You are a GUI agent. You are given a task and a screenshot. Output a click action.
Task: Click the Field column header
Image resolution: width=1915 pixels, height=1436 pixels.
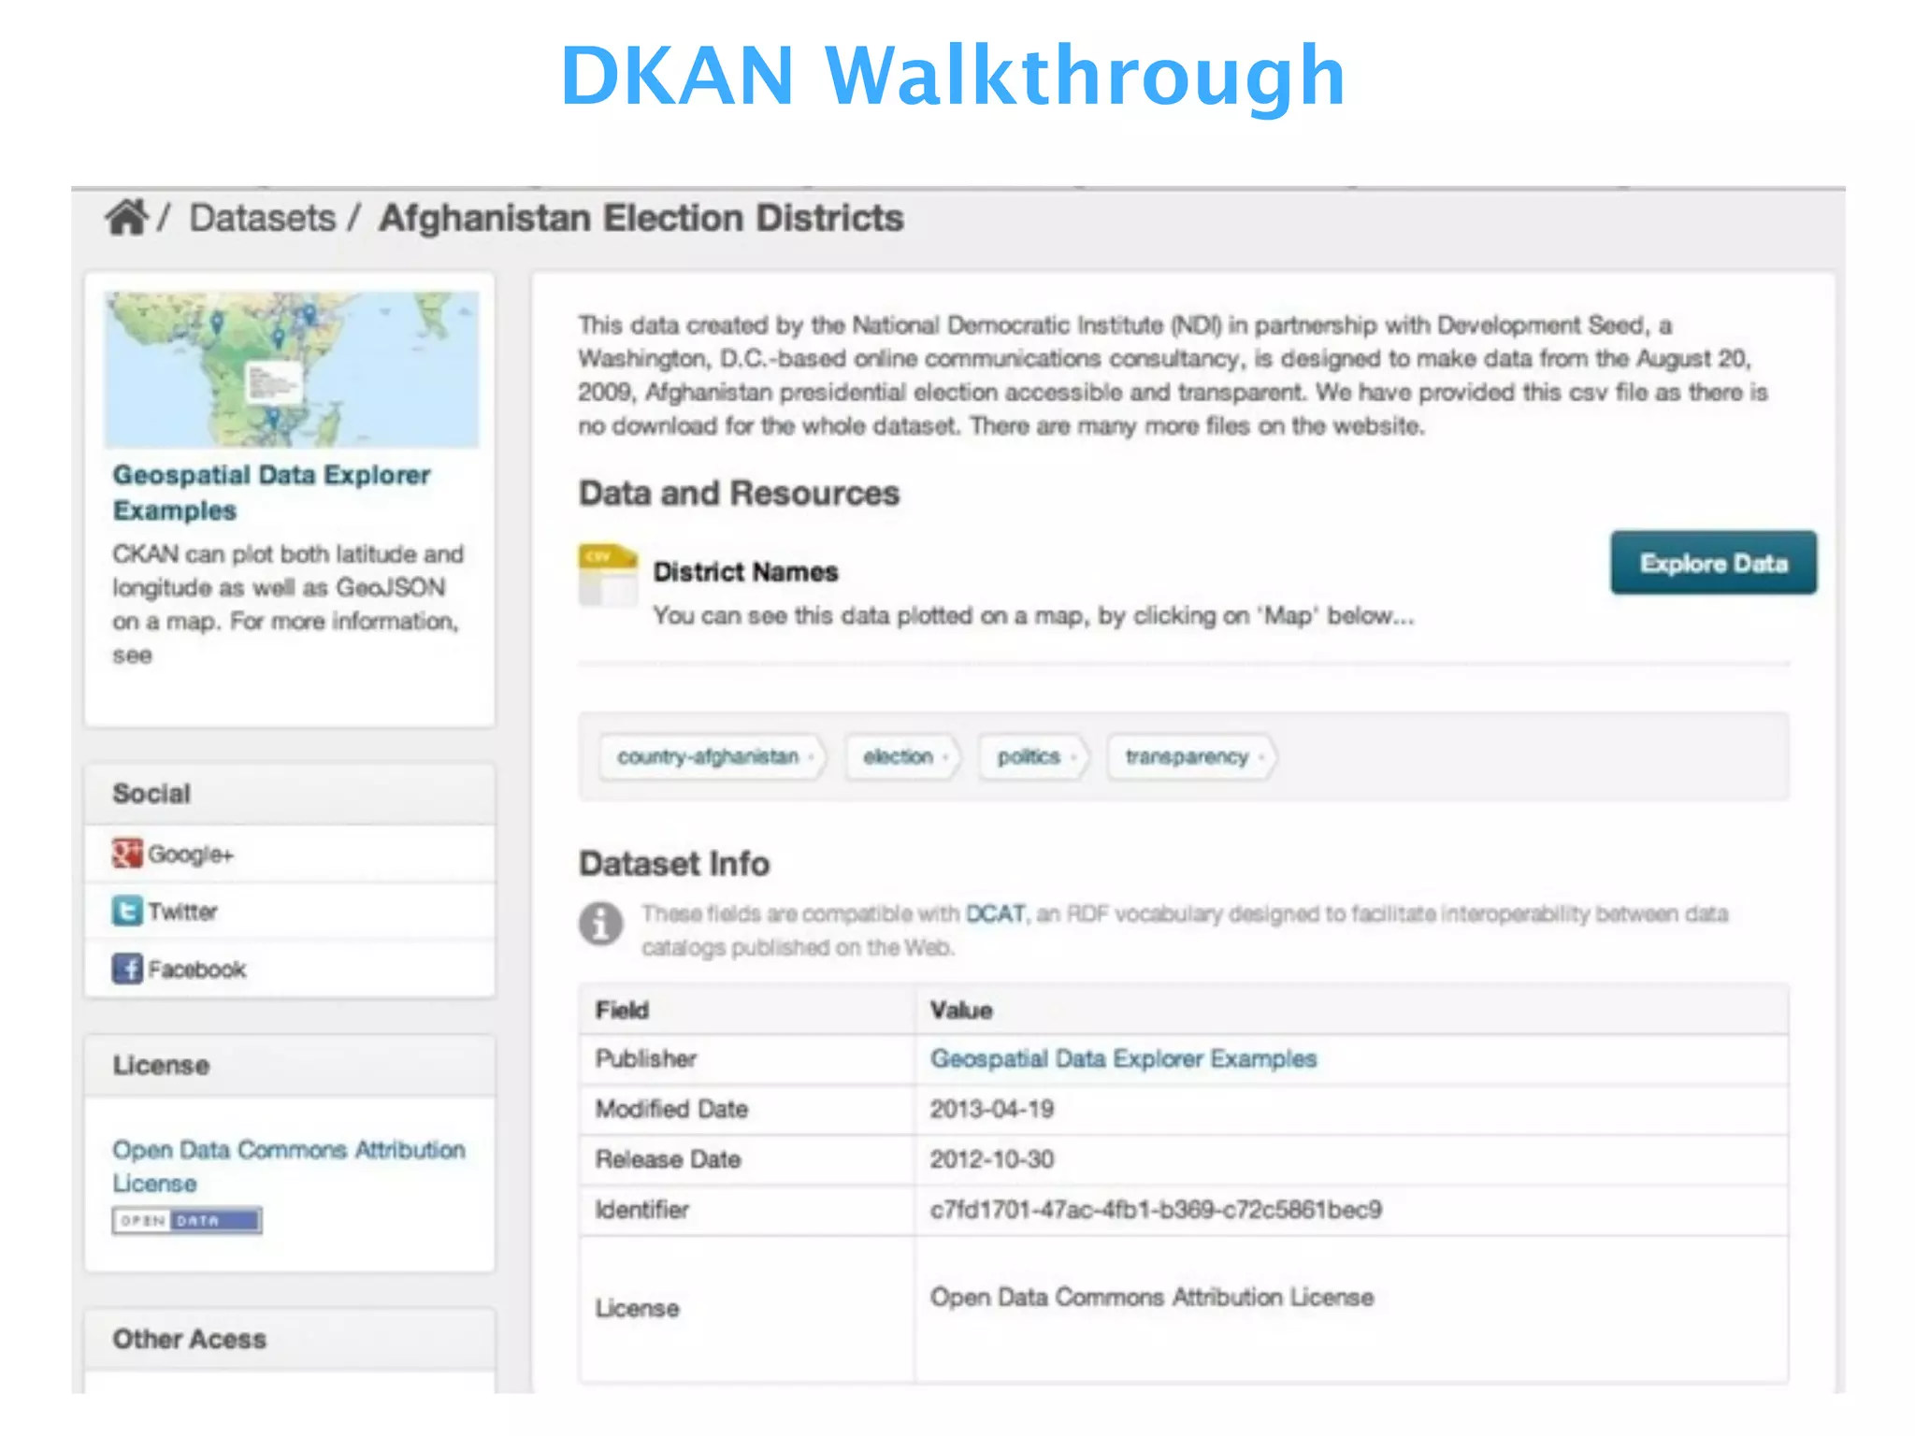click(746, 1010)
